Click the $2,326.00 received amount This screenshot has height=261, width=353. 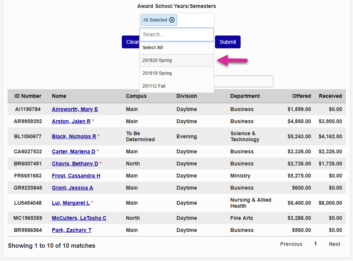point(330,151)
